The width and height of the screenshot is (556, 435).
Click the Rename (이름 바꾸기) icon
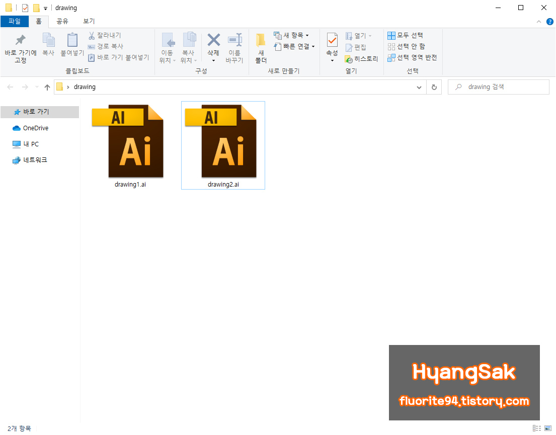(234, 40)
